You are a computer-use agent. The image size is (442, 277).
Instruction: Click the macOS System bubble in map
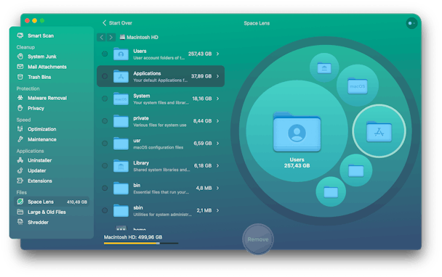[357, 86]
